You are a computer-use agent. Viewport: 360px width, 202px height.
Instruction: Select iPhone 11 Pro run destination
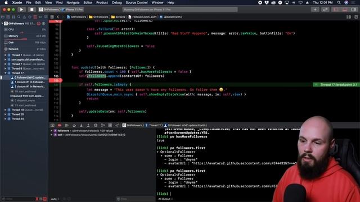[73, 10]
